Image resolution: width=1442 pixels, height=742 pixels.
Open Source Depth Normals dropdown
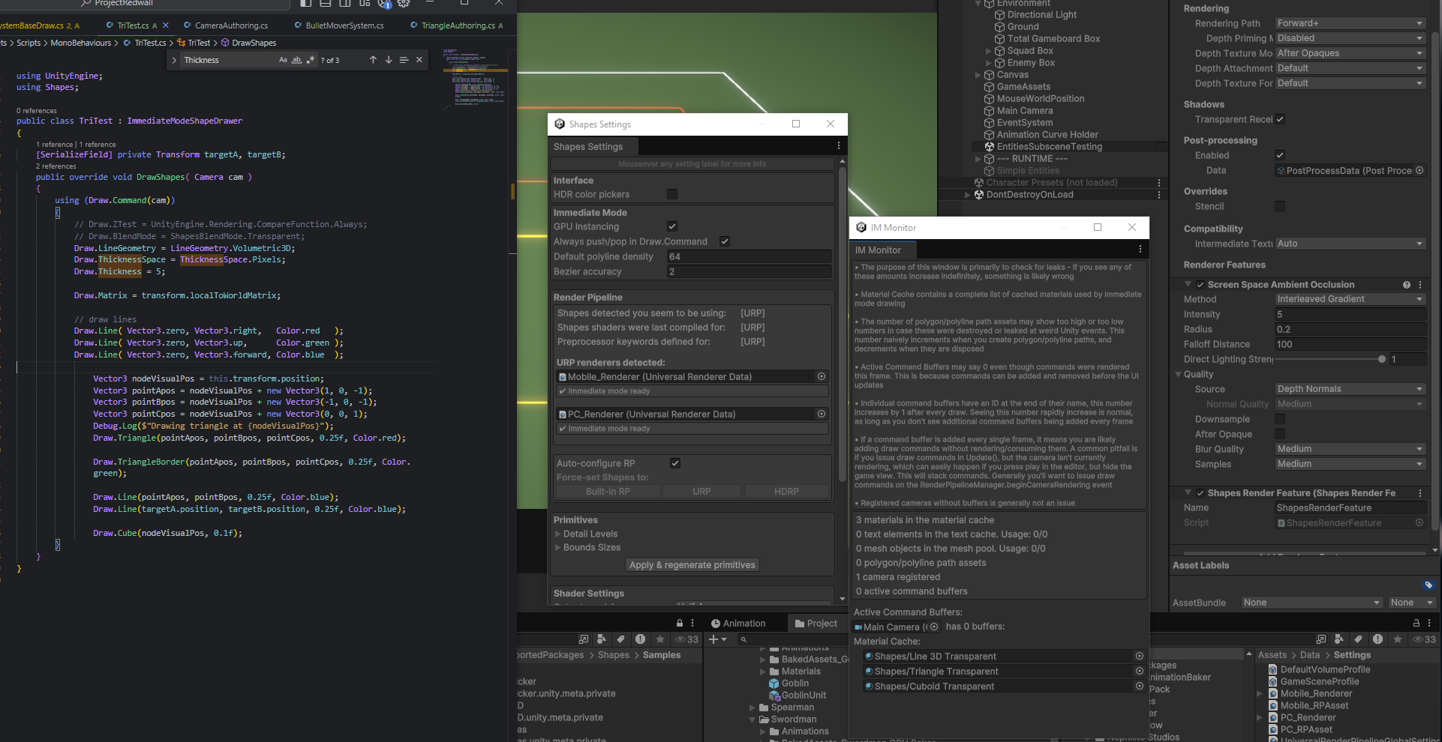1350,389
